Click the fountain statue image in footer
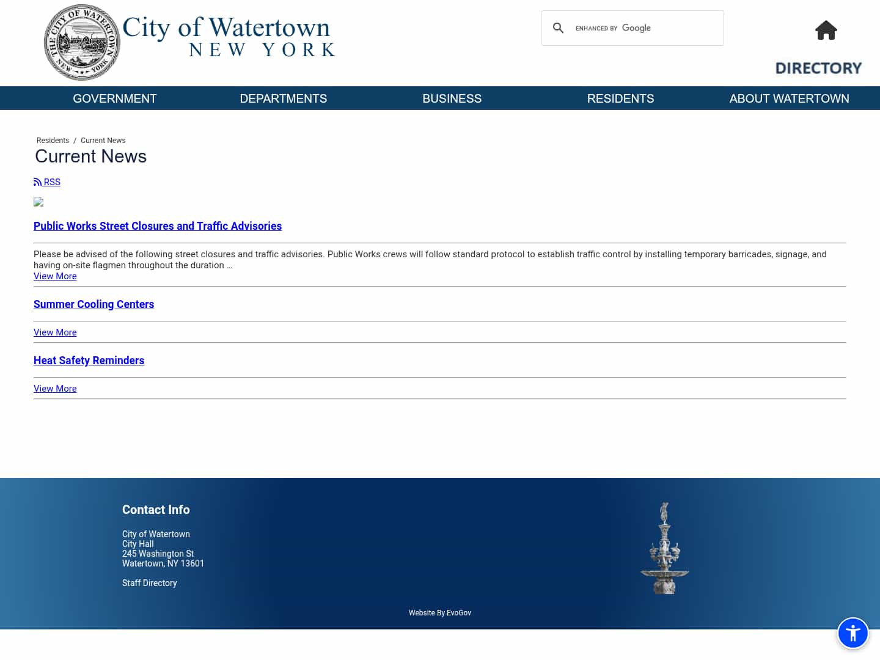 click(x=665, y=548)
